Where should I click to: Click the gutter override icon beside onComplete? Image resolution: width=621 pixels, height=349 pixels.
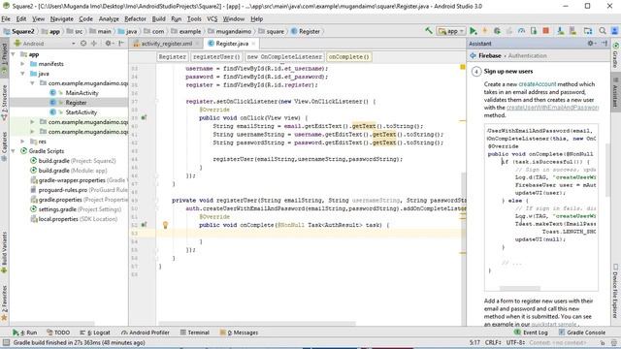(145, 225)
